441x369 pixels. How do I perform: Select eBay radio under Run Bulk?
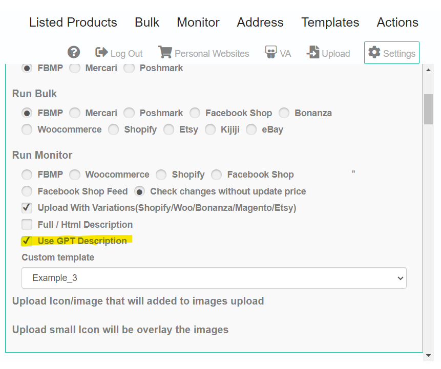pos(251,129)
